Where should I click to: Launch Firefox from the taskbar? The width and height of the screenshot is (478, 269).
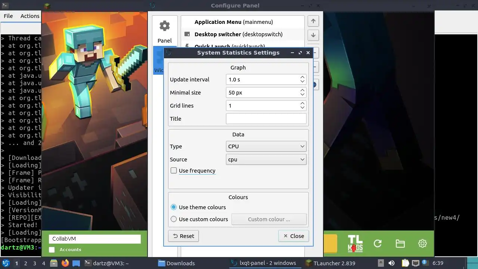65,263
